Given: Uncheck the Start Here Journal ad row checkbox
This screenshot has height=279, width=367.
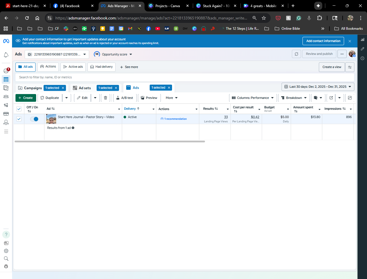Looking at the screenshot, I should [x=19, y=119].
